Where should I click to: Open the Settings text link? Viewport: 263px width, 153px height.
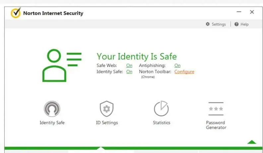219,24
